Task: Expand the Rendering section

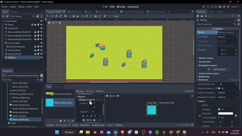Action: click(x=204, y=77)
